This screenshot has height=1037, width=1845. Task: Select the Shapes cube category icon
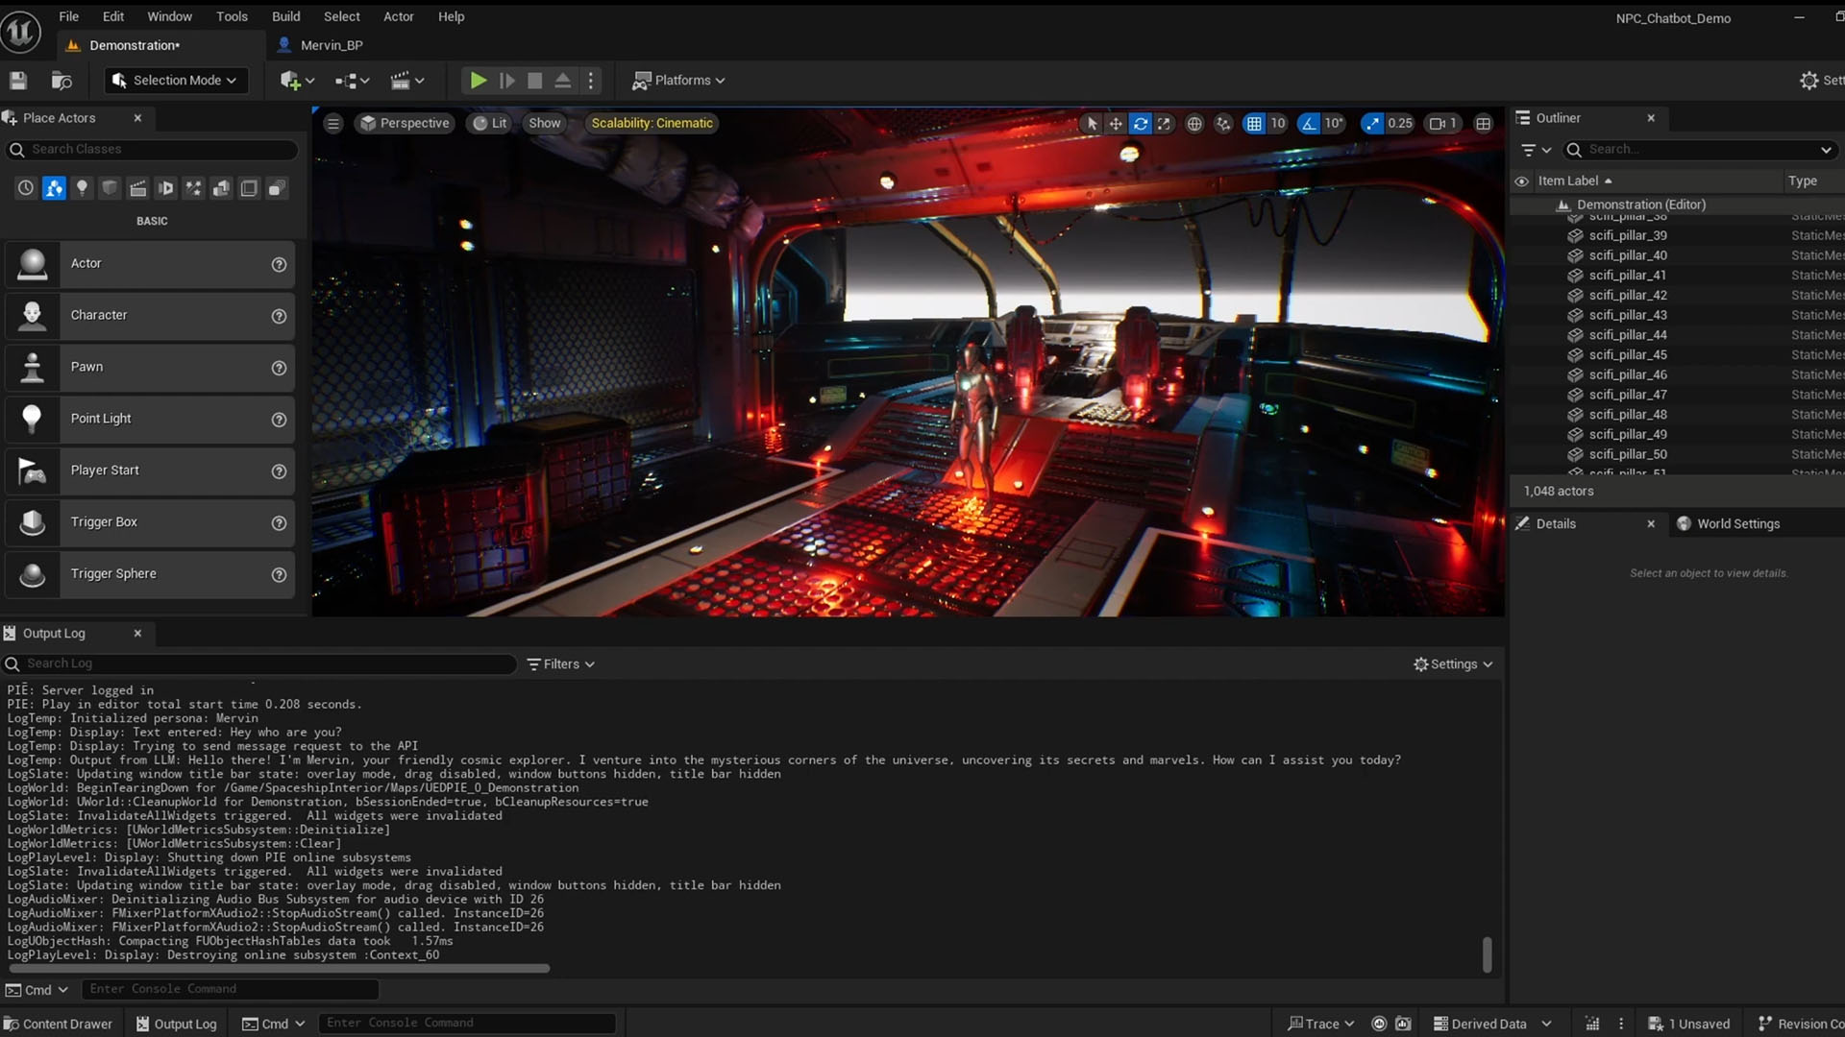[110, 188]
